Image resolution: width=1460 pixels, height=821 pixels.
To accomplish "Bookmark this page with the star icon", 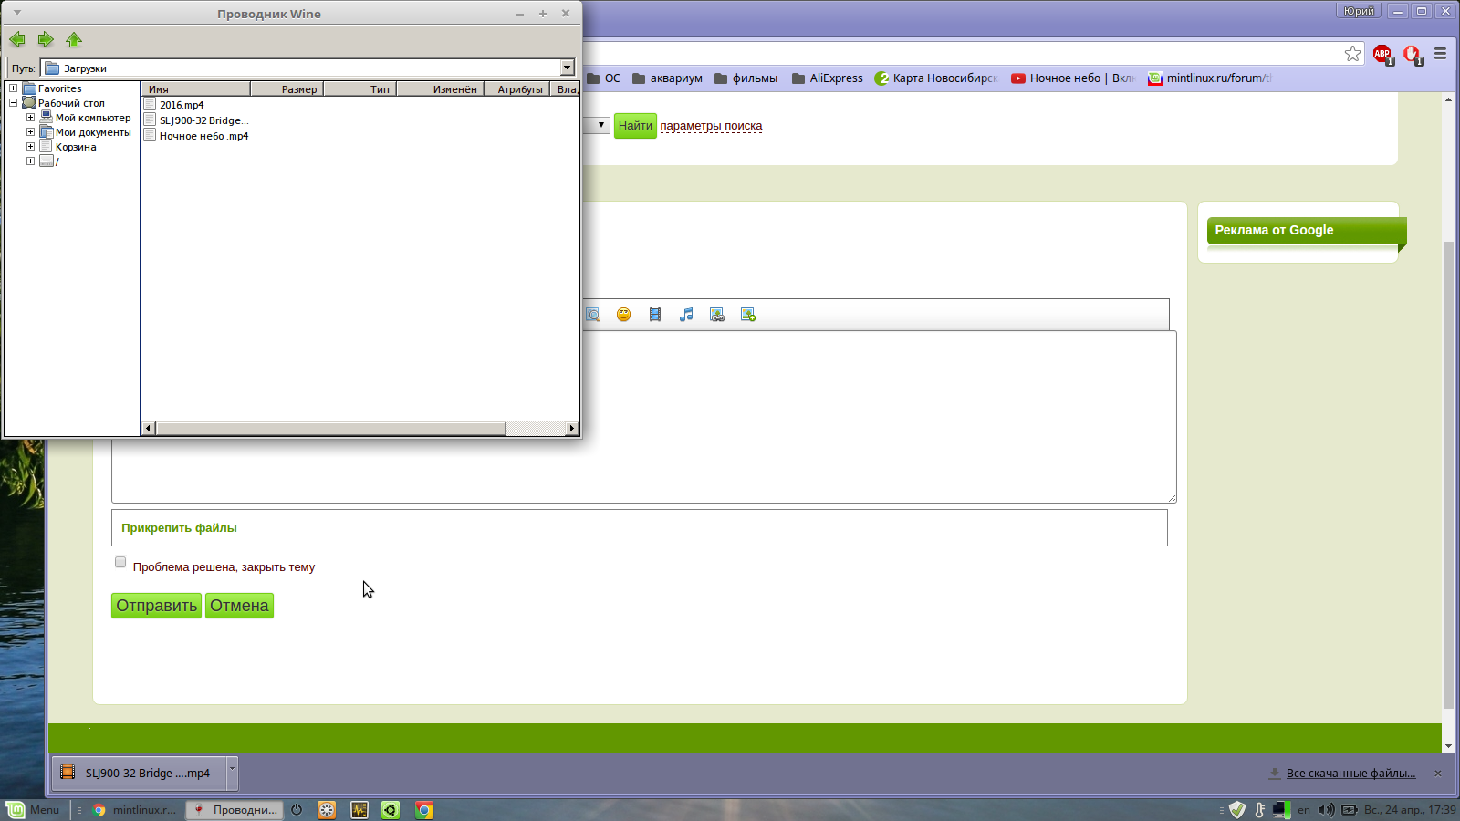I will (1352, 54).
